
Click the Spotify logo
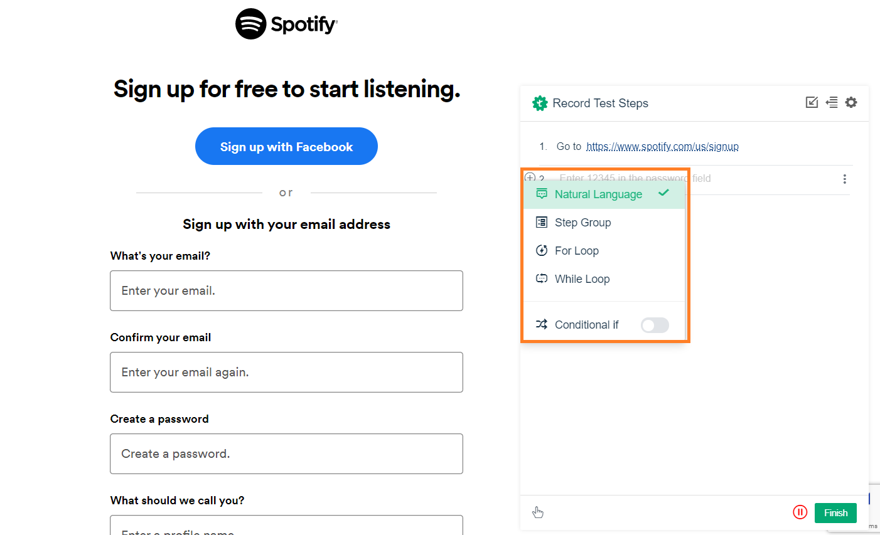click(286, 24)
